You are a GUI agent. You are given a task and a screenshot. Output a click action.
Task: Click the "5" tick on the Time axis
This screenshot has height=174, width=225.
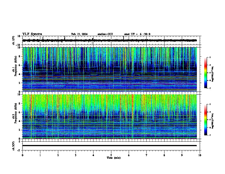click(111, 155)
